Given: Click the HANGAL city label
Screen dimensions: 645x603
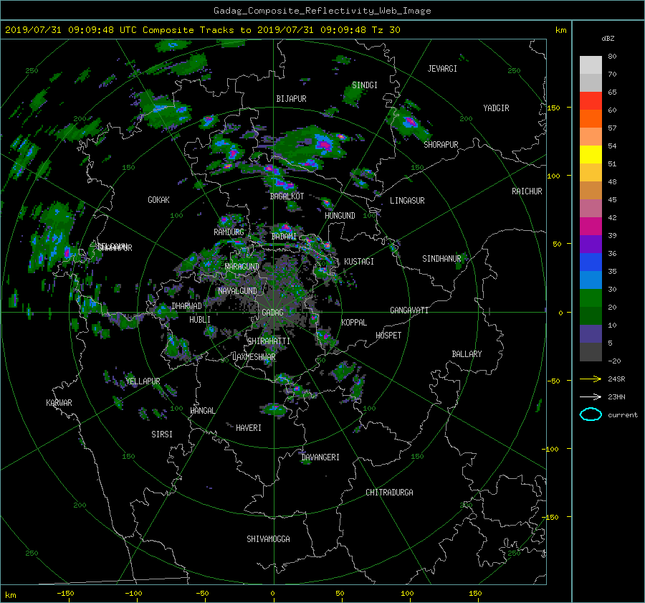Looking at the screenshot, I should point(202,411).
